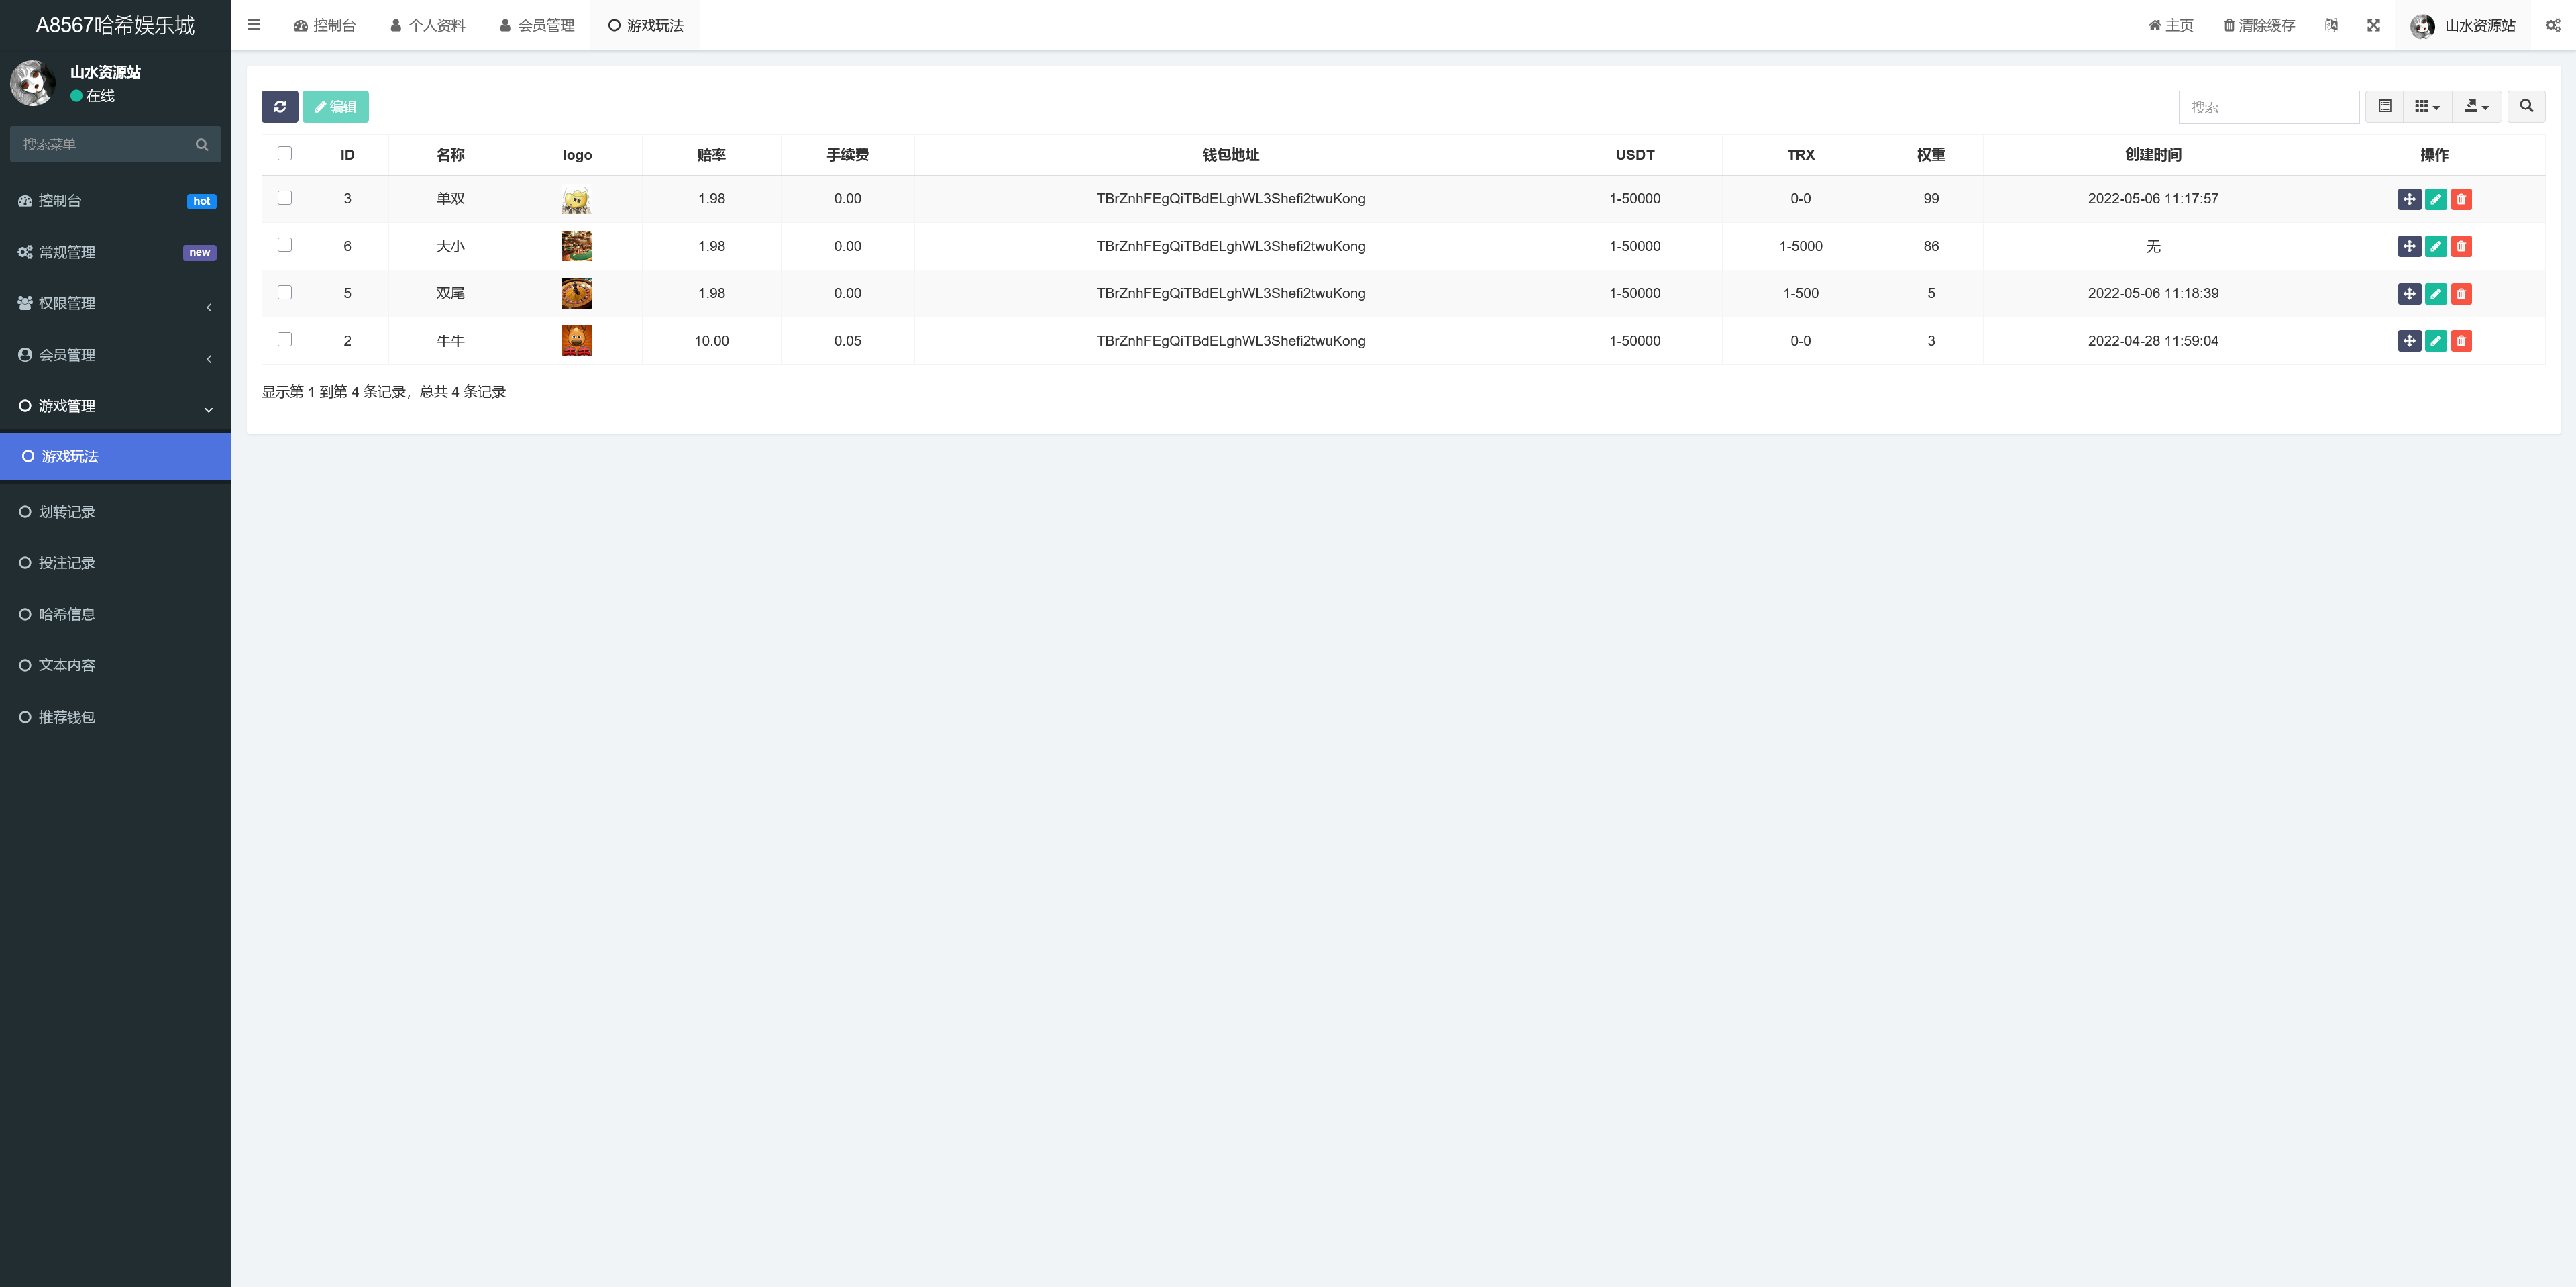
Task: Click 清除缓存 in the top bar
Action: pos(2259,25)
